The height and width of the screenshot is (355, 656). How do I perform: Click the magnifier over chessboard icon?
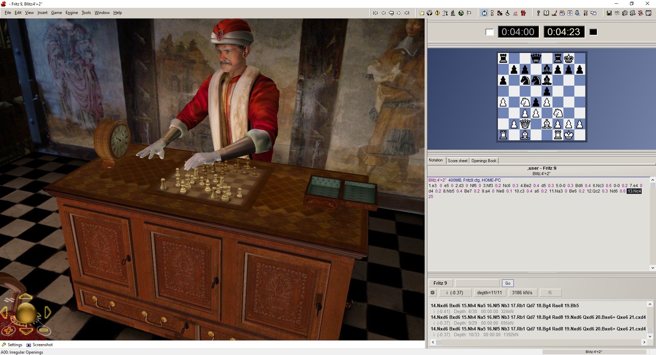pos(641,13)
